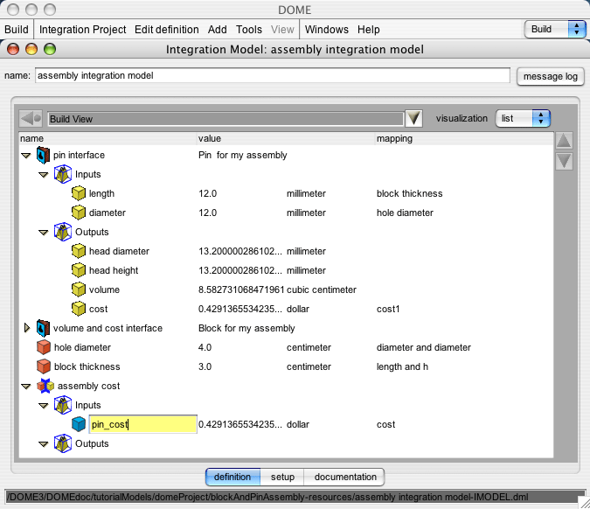The width and height of the screenshot is (590, 509).
Task: Click the resize grip at window corner
Action: click(x=583, y=503)
